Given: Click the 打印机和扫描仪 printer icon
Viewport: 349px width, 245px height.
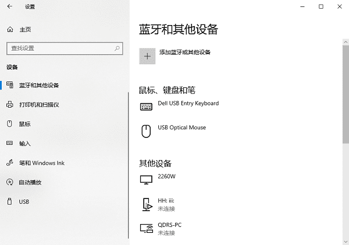Looking at the screenshot, I should point(9,104).
